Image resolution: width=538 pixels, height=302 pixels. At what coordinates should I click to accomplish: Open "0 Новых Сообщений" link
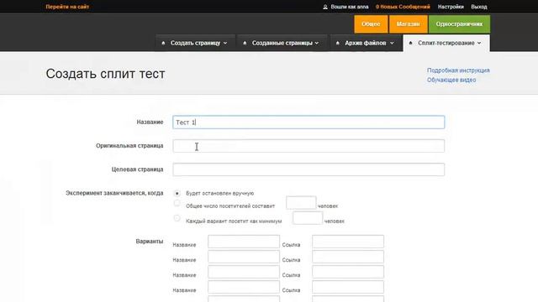(403, 7)
